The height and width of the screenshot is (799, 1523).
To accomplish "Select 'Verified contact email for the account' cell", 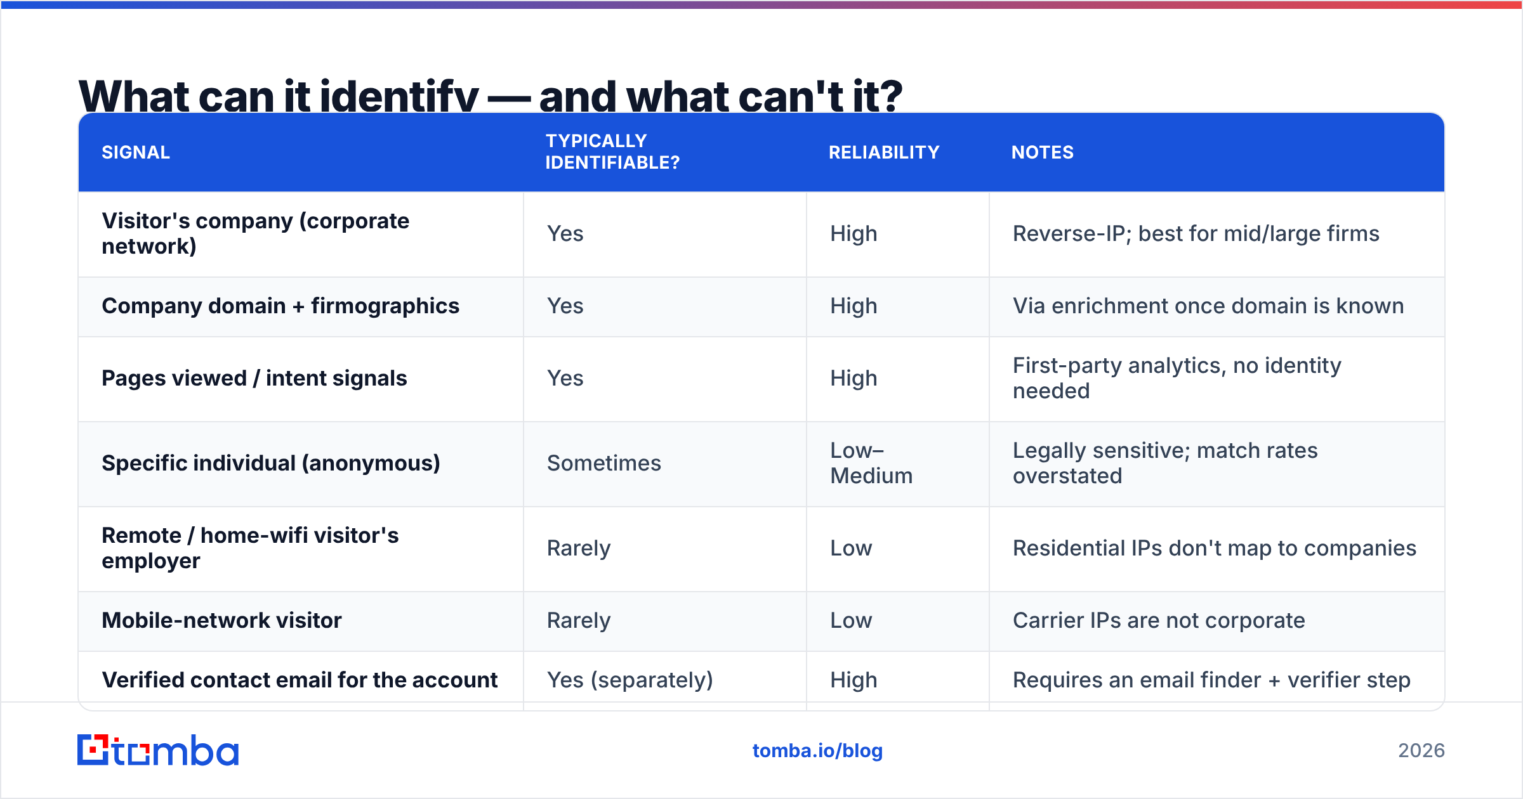I will point(300,680).
